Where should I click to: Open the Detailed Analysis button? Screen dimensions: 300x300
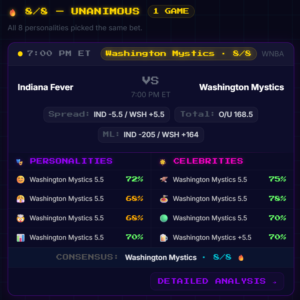tap(217, 281)
